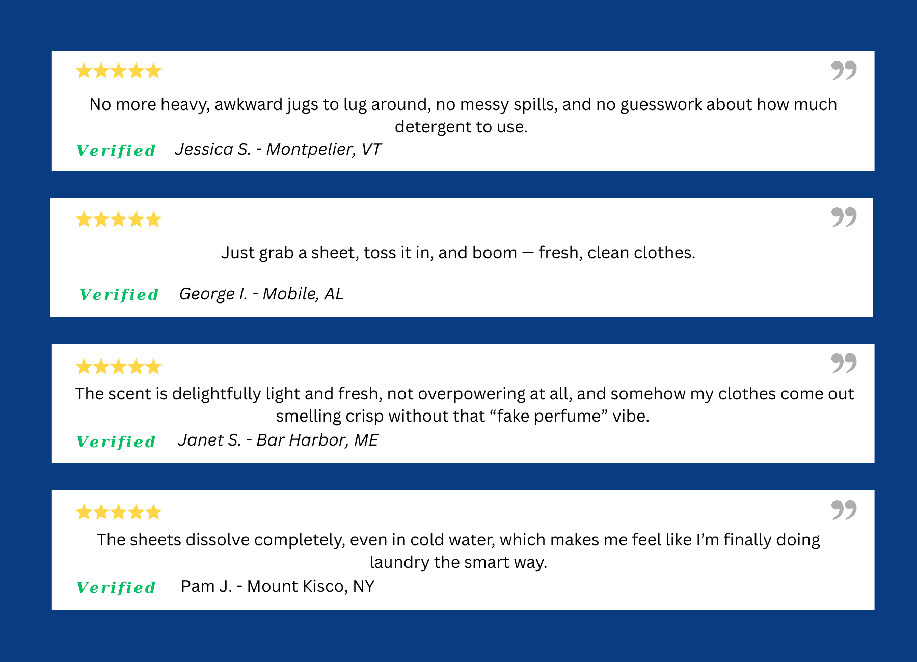Click the review text about sheets dissolving
Screen dimensions: 917x662
(459, 550)
